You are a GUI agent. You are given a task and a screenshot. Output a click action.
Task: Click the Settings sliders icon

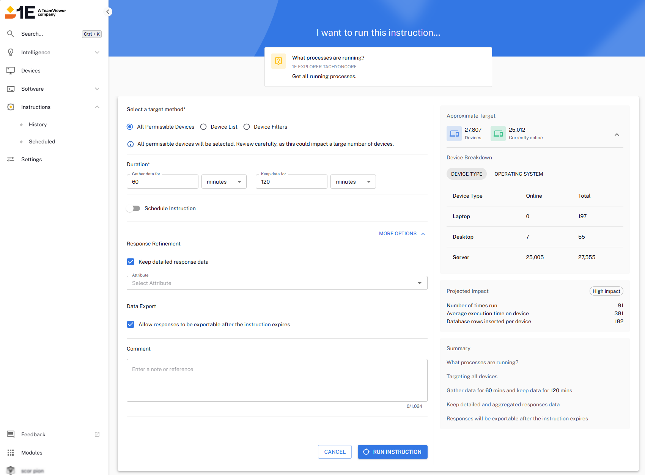(11, 159)
